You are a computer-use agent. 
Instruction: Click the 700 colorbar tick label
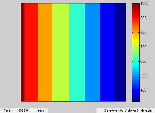coord(143,47)
